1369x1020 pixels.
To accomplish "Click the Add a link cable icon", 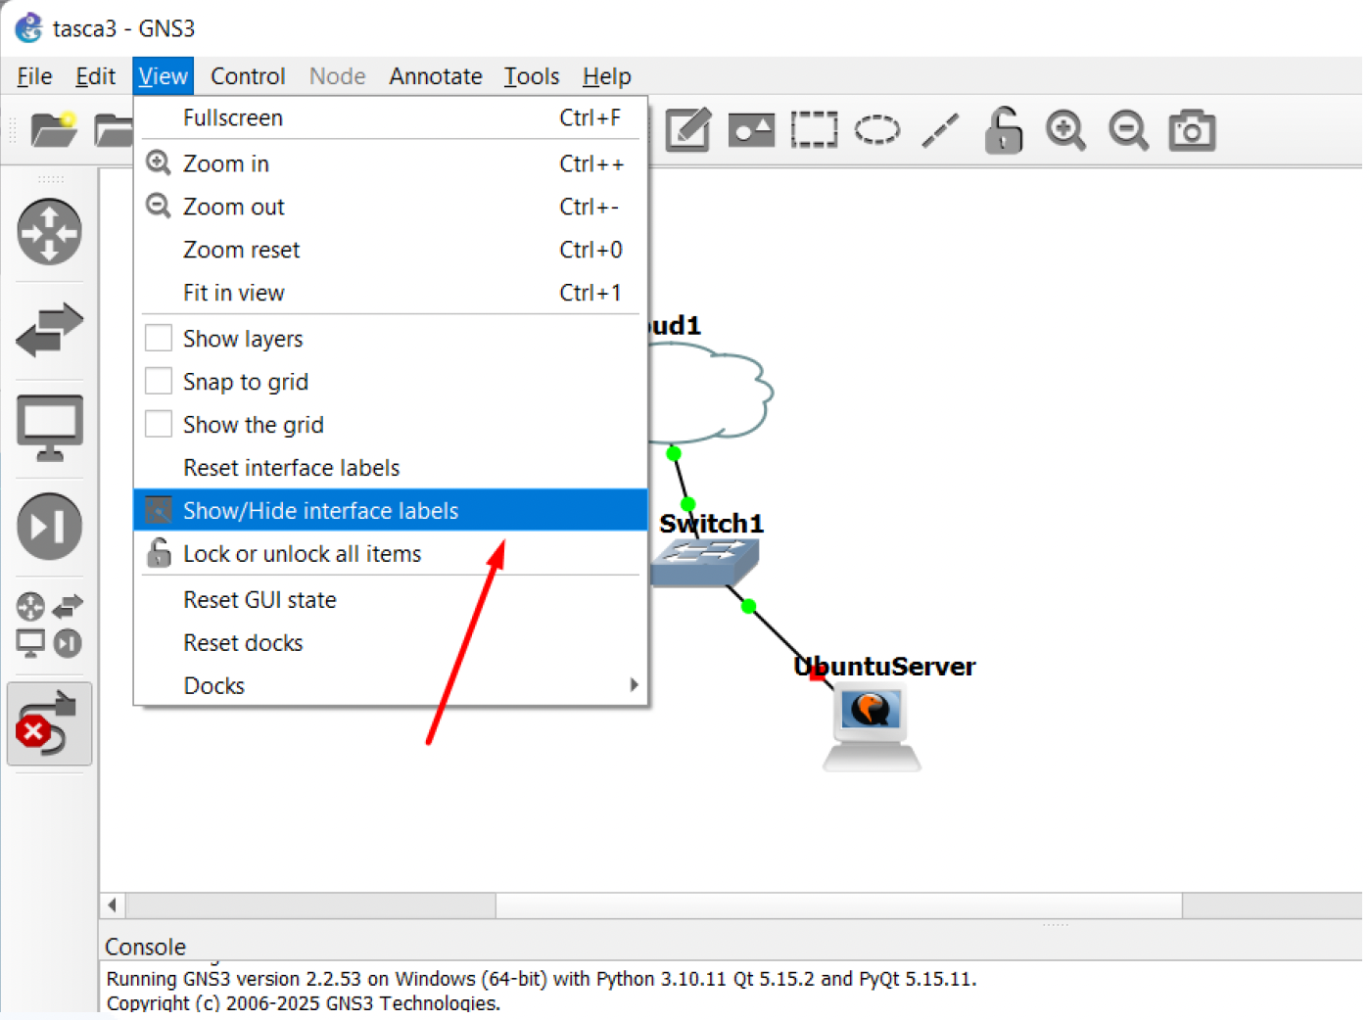I will point(49,724).
